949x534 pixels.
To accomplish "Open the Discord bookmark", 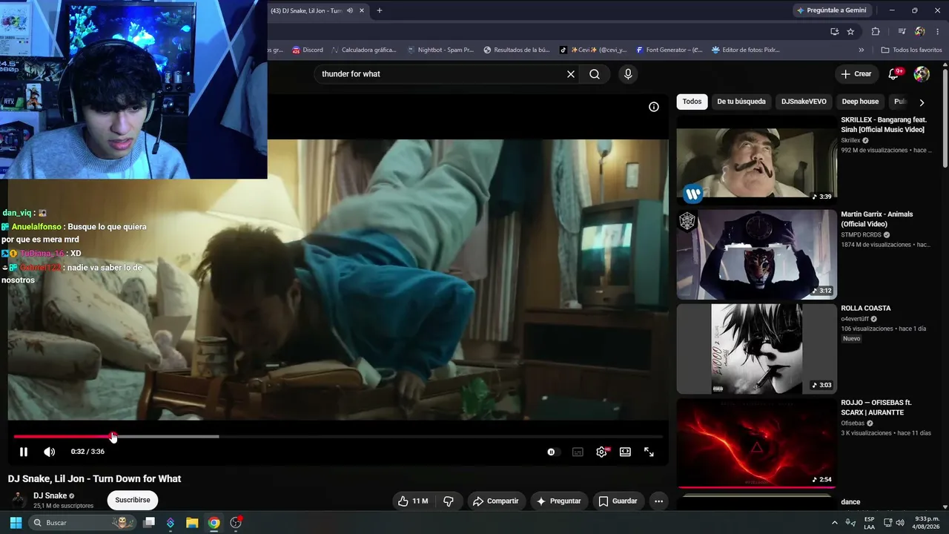I will (308, 50).
